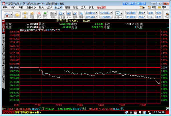The width and height of the screenshot is (171, 116).
Task: Open the 期货 menu
Action: coord(41,7)
